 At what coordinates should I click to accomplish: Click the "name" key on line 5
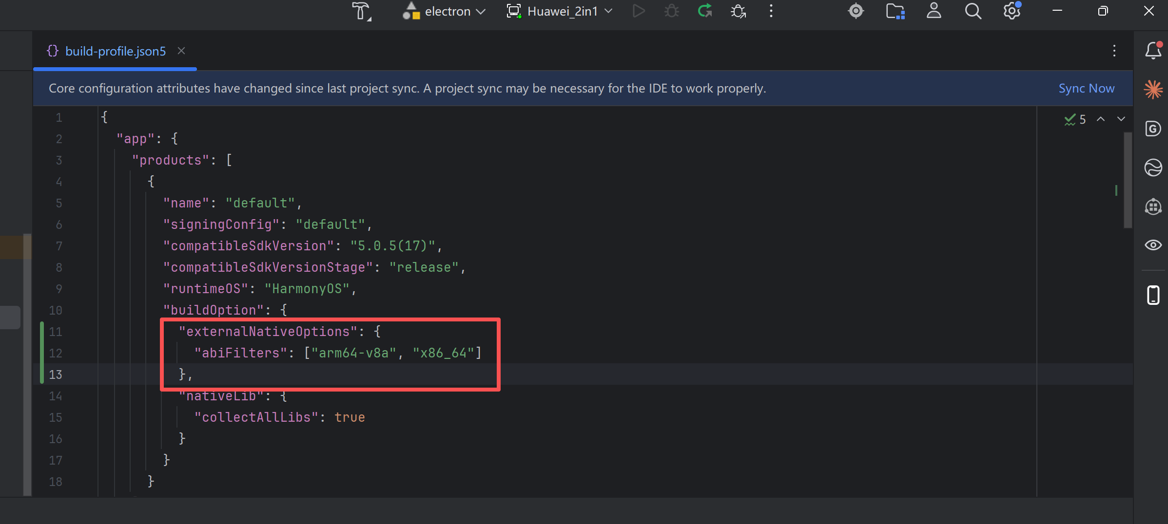click(x=186, y=203)
